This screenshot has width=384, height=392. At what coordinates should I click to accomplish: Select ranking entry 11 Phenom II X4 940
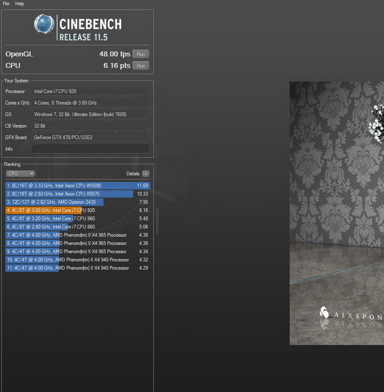click(x=77, y=268)
